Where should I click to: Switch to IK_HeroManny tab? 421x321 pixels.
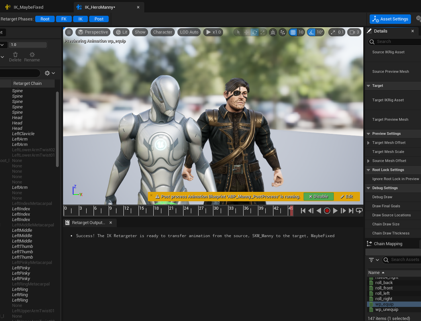tap(100, 7)
